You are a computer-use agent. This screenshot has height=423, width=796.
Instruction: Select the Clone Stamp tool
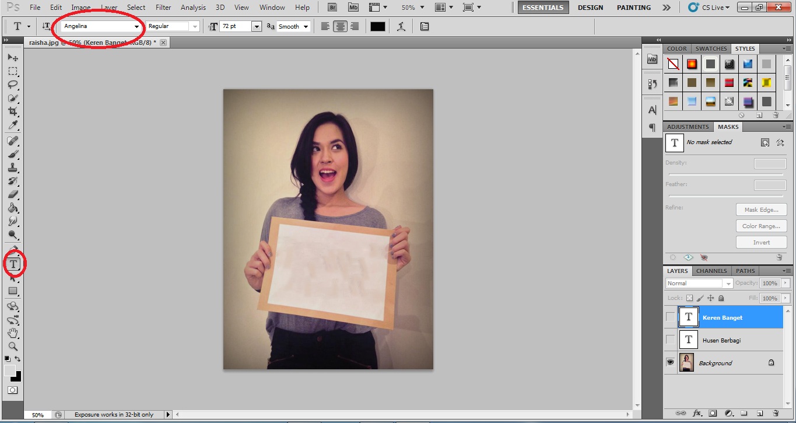(x=13, y=168)
